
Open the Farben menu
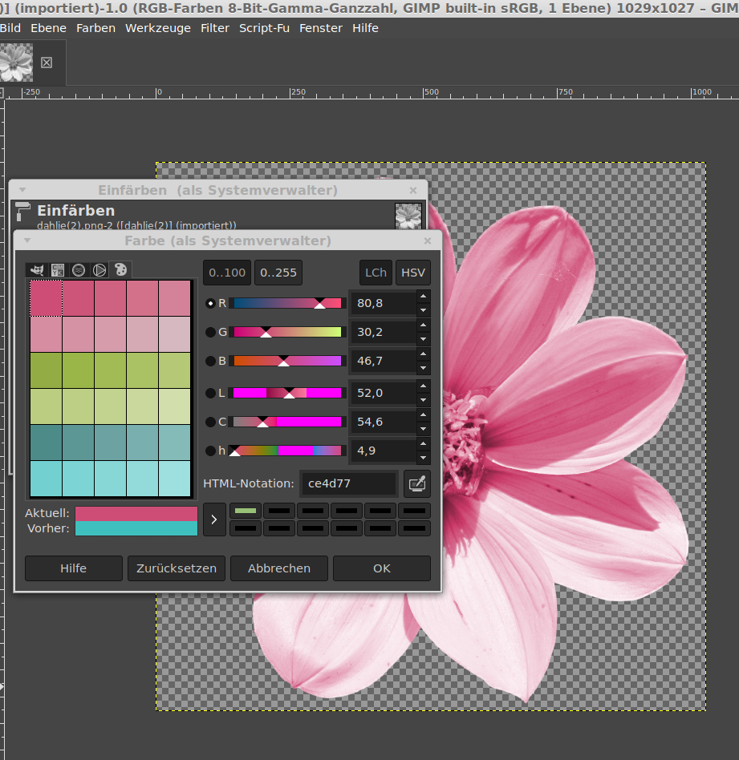[95, 28]
